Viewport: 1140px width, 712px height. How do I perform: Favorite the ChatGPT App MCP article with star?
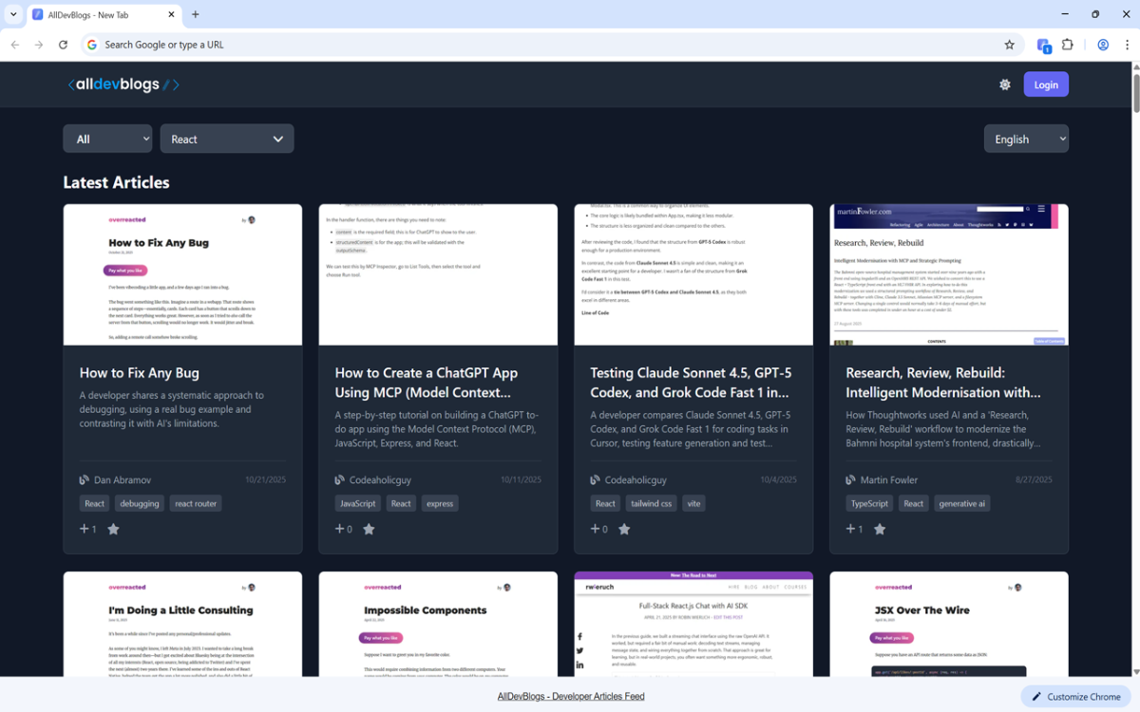tap(369, 529)
